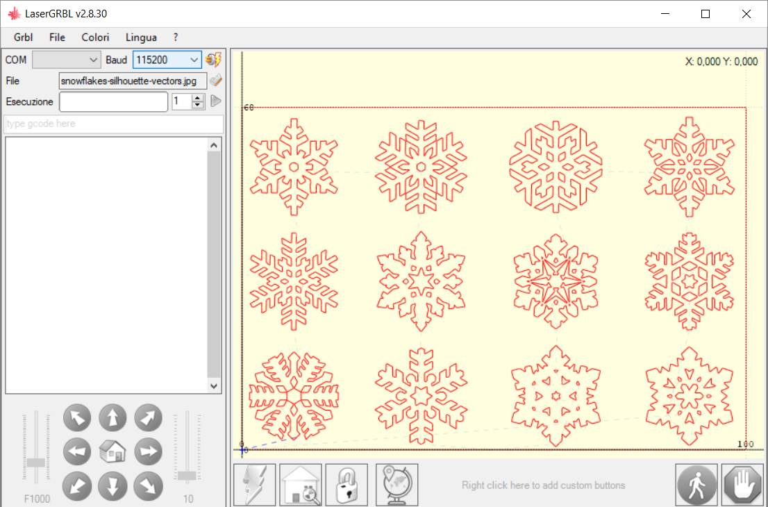
Task: Click the connect lightning plug icon
Action: click(x=213, y=60)
